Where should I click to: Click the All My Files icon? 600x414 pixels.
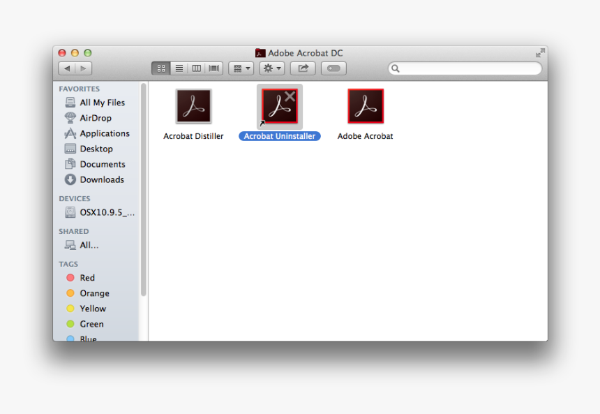[x=70, y=102]
